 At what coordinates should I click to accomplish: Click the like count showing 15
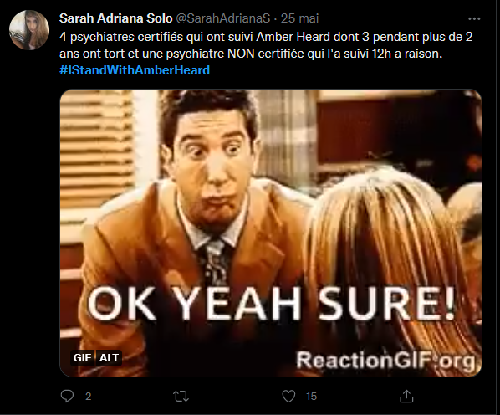[311, 397]
